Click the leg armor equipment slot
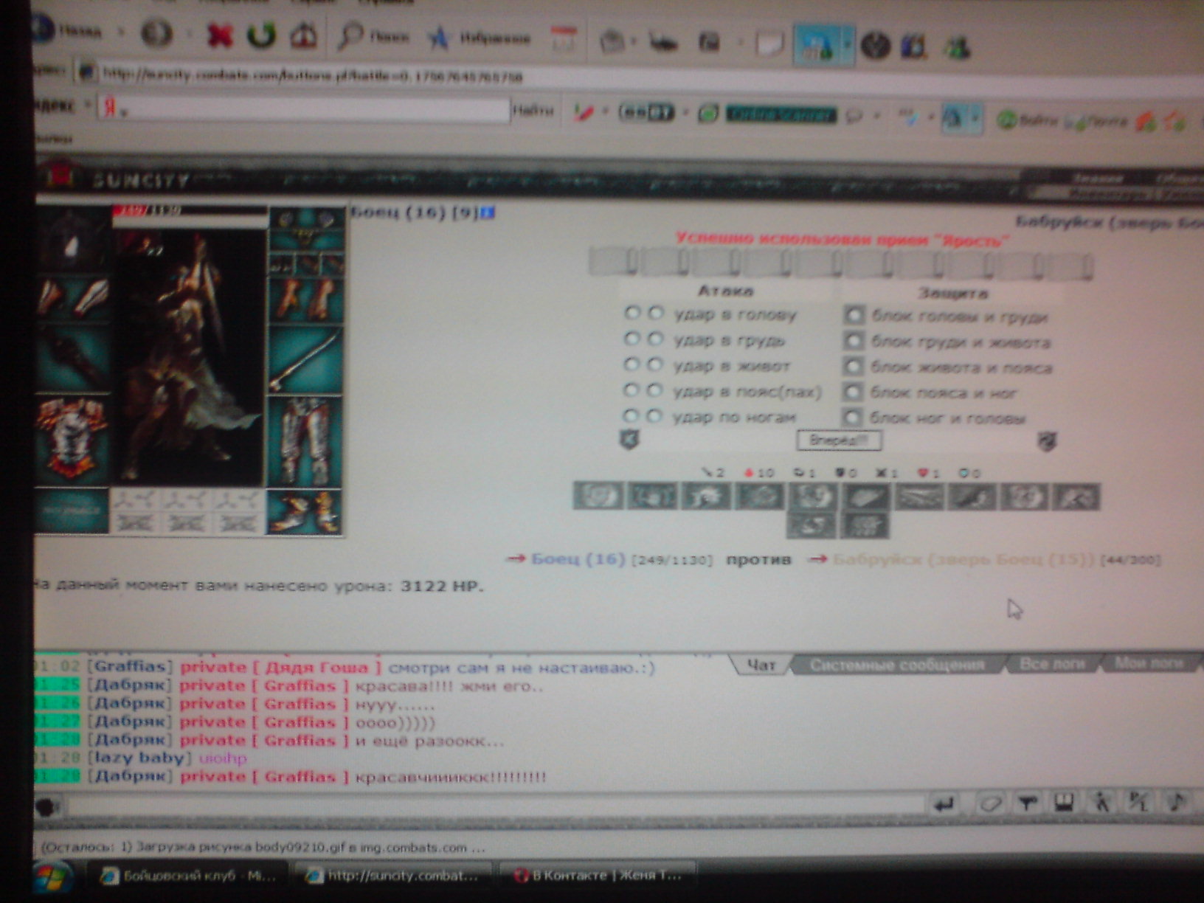Image resolution: width=1204 pixels, height=903 pixels. [x=305, y=440]
